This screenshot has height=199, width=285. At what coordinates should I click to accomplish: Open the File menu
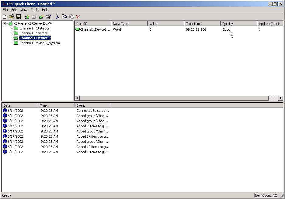pos(5,10)
